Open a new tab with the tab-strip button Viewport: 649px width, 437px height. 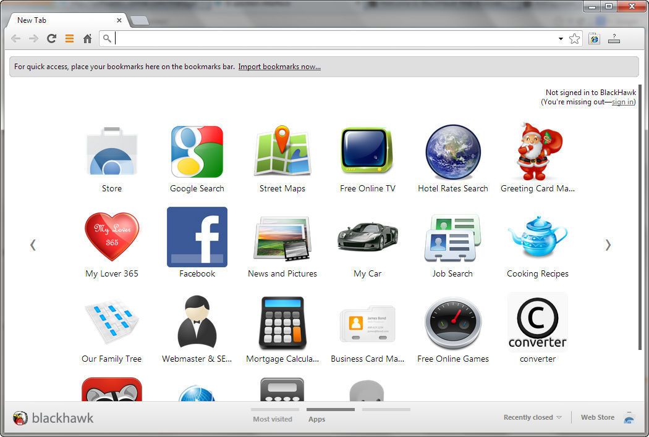(140, 20)
